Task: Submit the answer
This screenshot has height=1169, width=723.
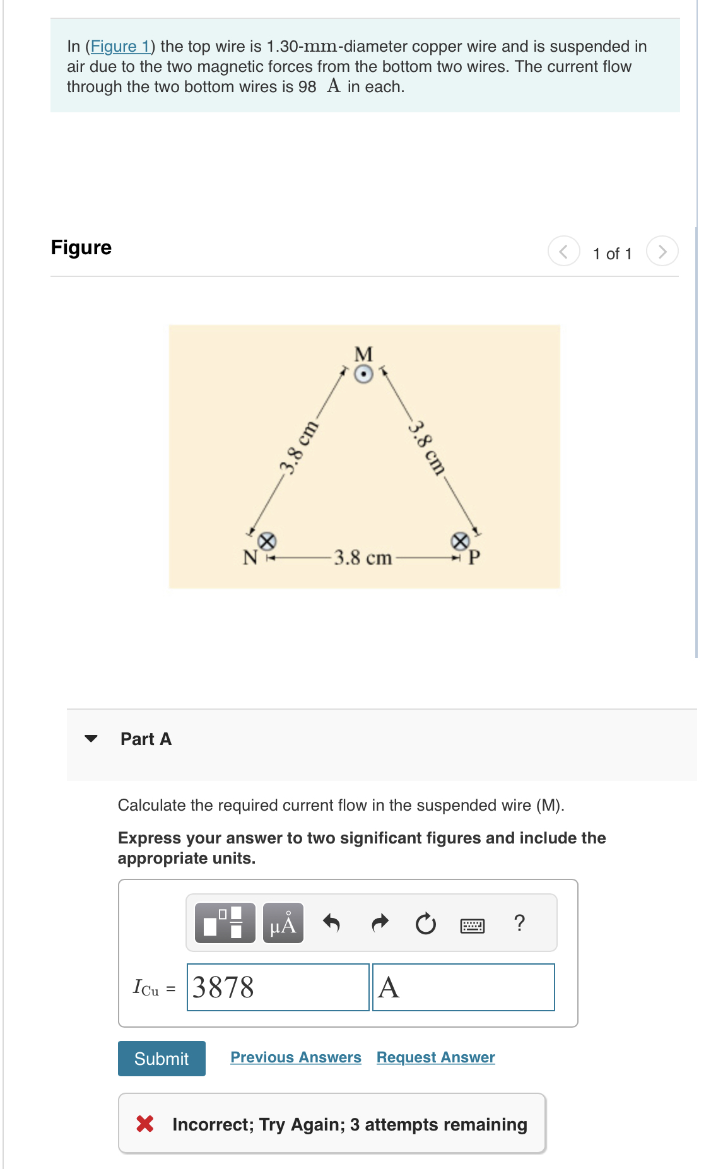Action: (x=161, y=1059)
